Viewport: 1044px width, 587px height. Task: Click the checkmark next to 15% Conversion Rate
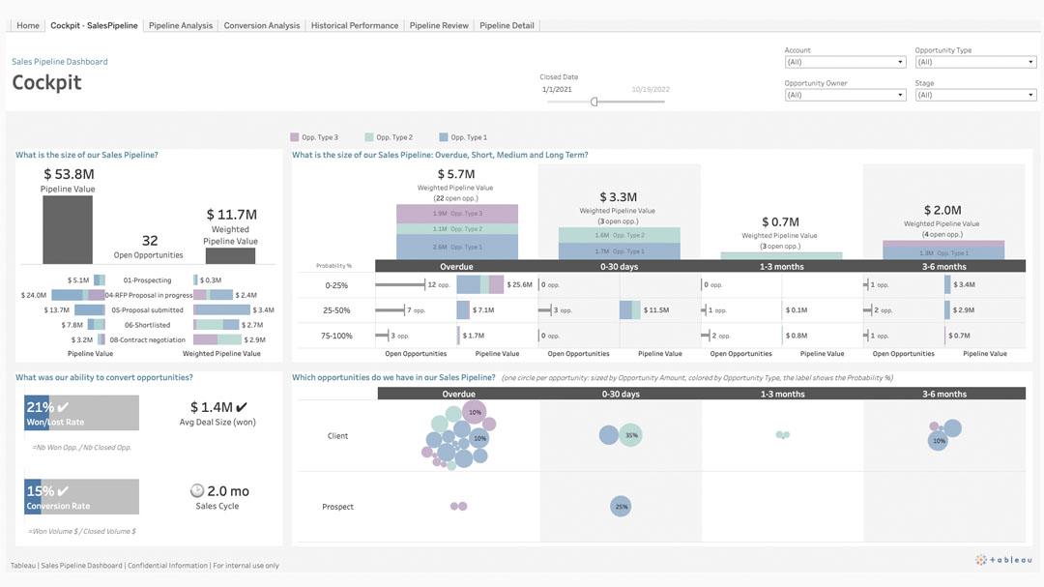coord(64,491)
